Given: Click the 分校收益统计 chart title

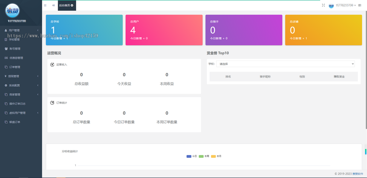Looking at the screenshot, I should coord(70,151).
